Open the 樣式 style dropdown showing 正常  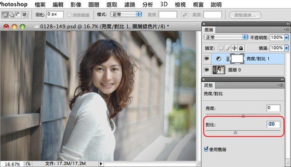pos(126,14)
